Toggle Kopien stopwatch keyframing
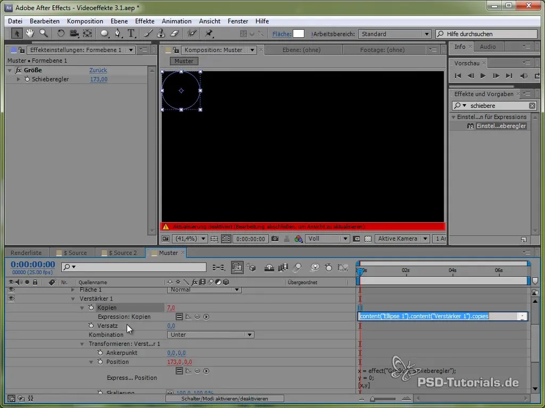This screenshot has width=545, height=408. pyautogui.click(x=91, y=308)
